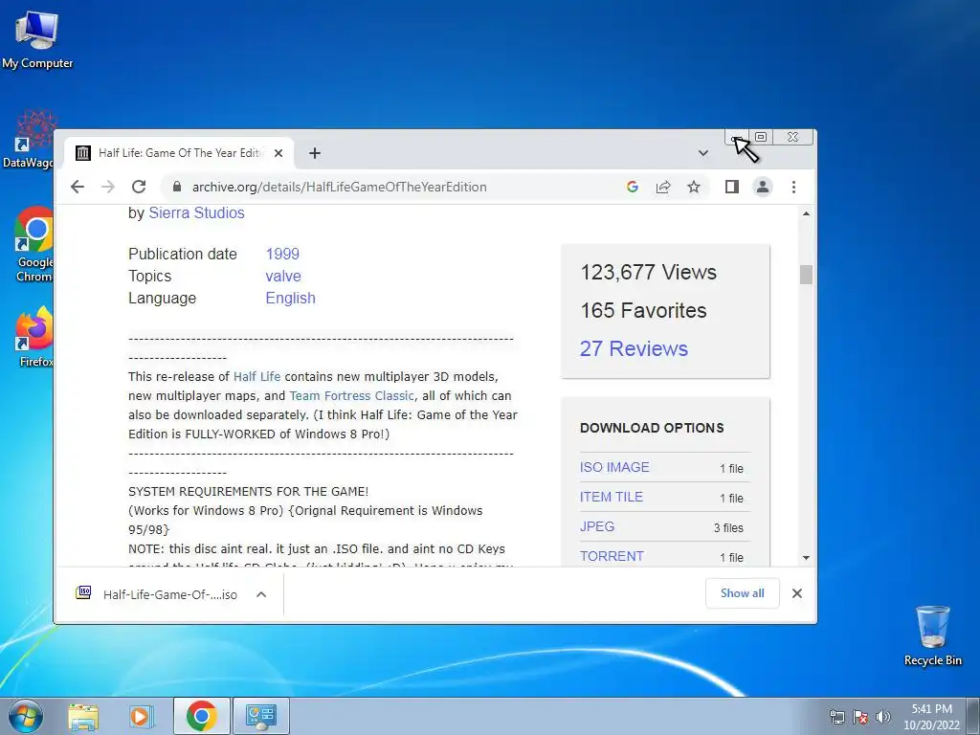Screen dimensions: 980x735
Task: Reload the archive.org page
Action: click(x=139, y=187)
